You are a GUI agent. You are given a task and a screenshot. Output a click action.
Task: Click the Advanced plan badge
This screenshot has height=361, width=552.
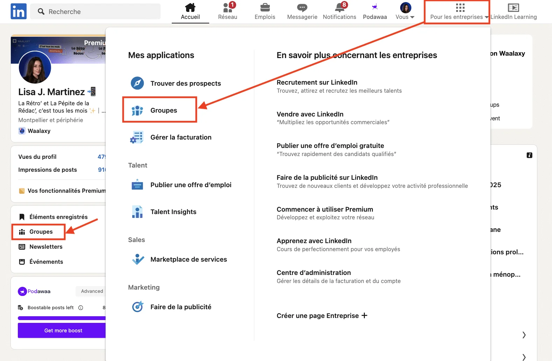91,291
